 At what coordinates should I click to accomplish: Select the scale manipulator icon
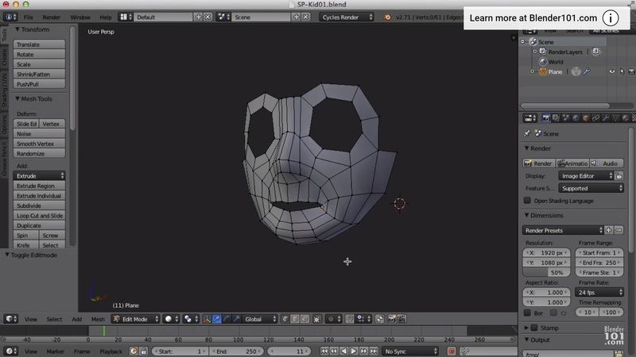[236, 319]
